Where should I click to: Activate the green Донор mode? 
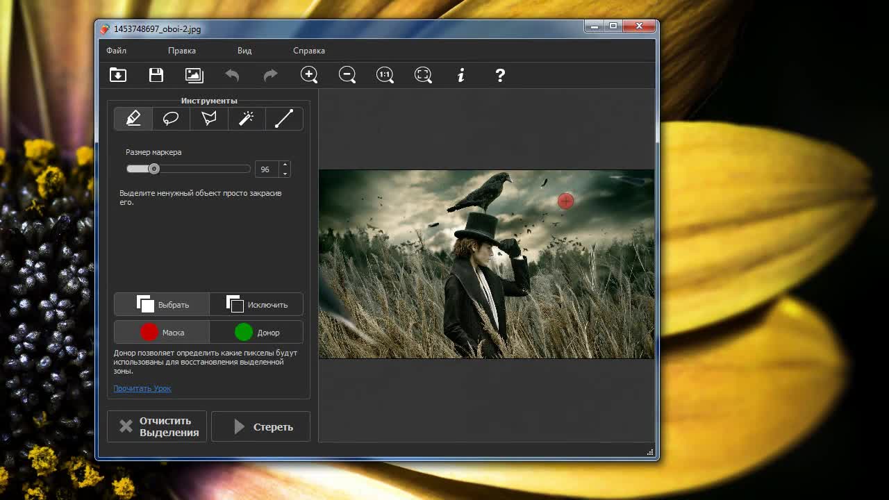(x=256, y=332)
